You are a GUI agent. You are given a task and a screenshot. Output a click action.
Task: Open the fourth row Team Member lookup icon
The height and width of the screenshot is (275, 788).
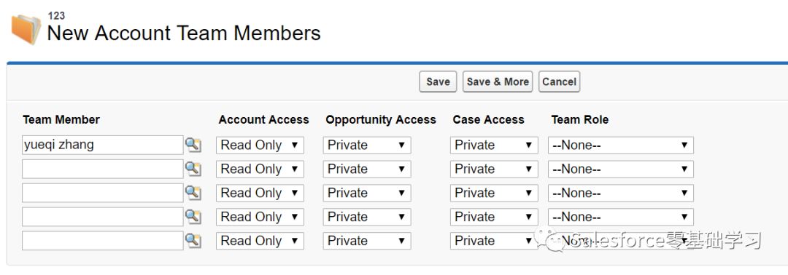(x=193, y=217)
